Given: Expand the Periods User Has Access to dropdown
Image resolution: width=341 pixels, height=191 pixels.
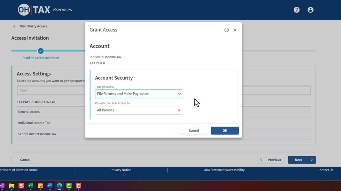Looking at the screenshot, I should click(x=138, y=110).
